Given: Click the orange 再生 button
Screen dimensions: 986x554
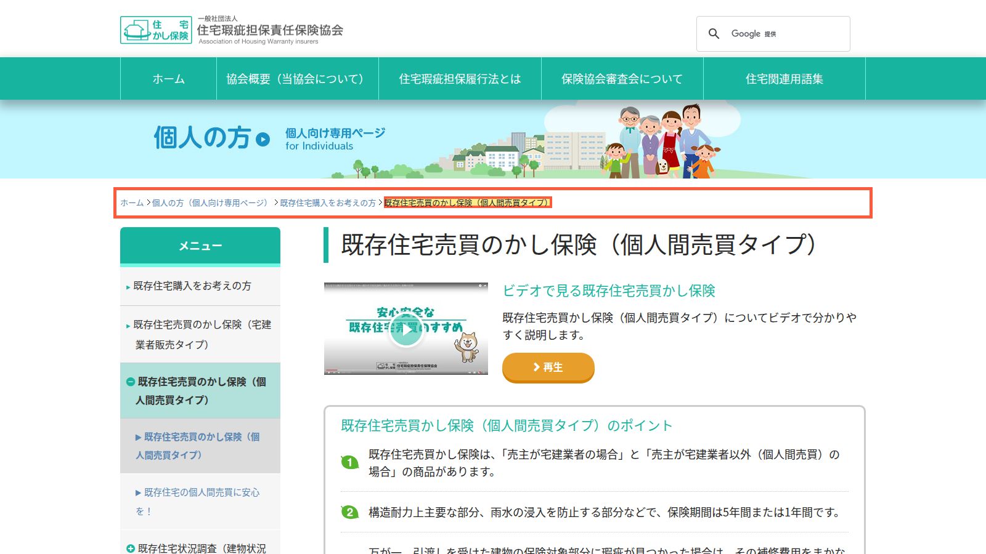Looking at the screenshot, I should [x=548, y=367].
